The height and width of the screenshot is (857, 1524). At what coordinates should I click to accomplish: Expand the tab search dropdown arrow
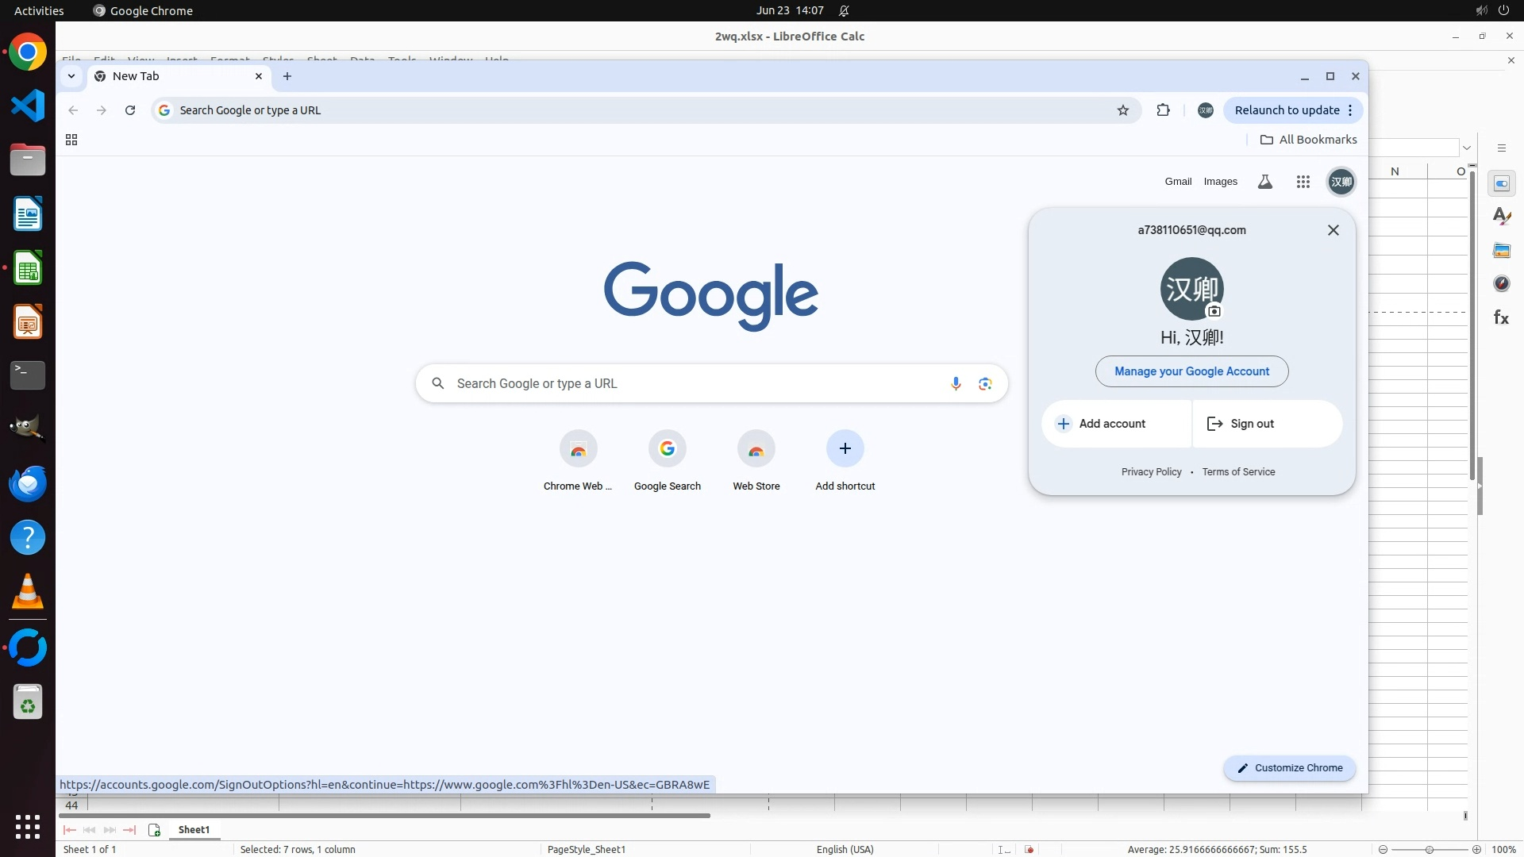tap(71, 76)
